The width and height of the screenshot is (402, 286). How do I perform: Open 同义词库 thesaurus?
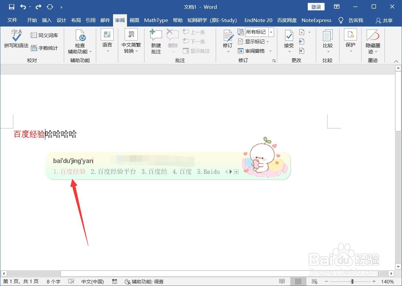[x=44, y=35]
